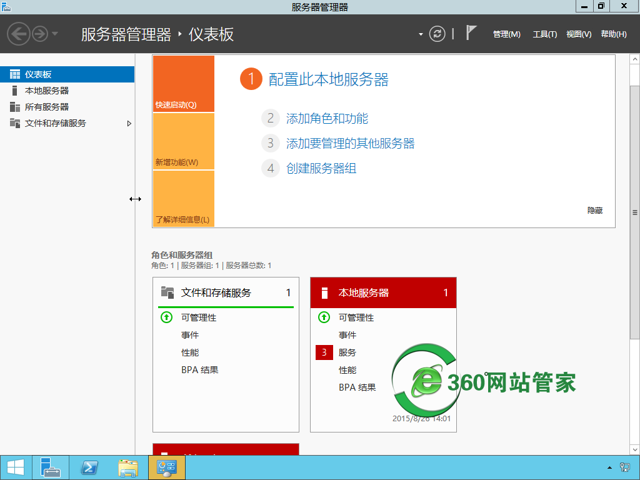Open 可管理性 in the 文件和存储服务 tile
Viewport: 640px width, 480px height.
point(199,317)
